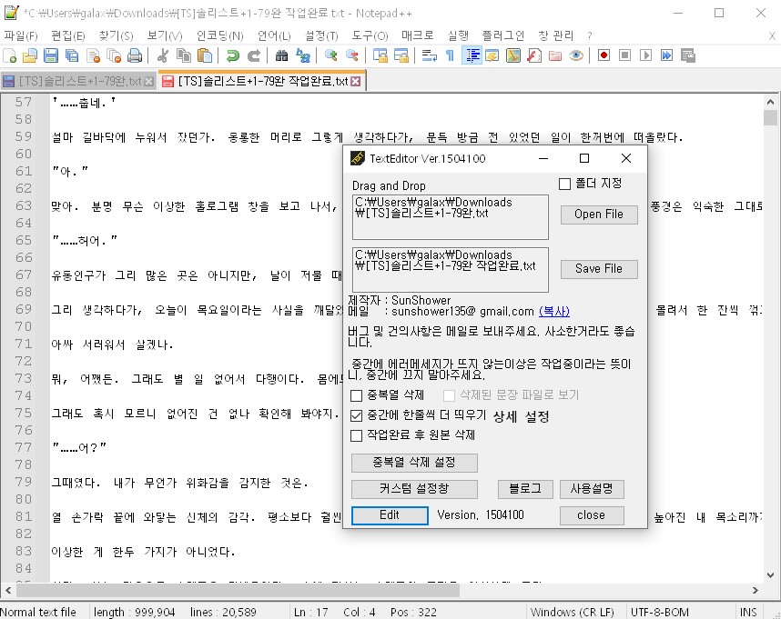The width and height of the screenshot is (781, 619).
Task: Enable the 폴더 지정 checkbox
Action: tap(564, 184)
